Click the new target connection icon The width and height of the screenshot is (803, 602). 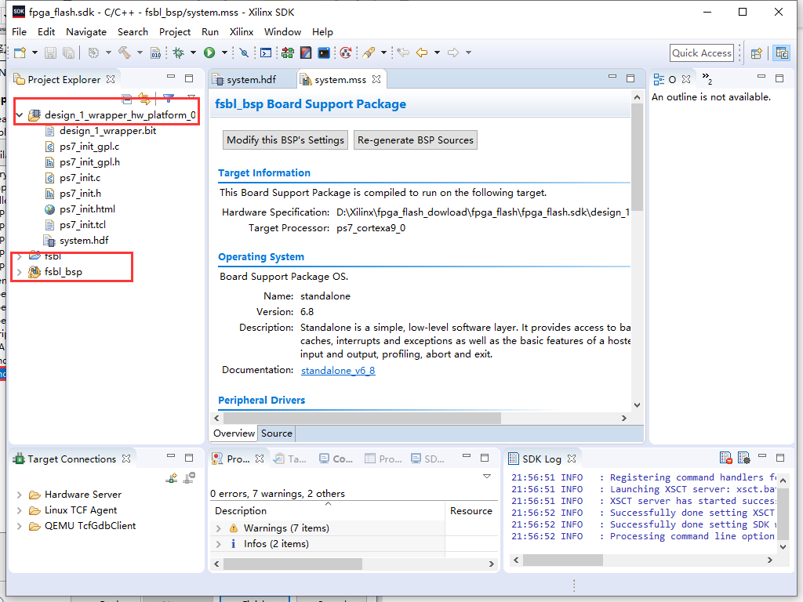(x=172, y=478)
